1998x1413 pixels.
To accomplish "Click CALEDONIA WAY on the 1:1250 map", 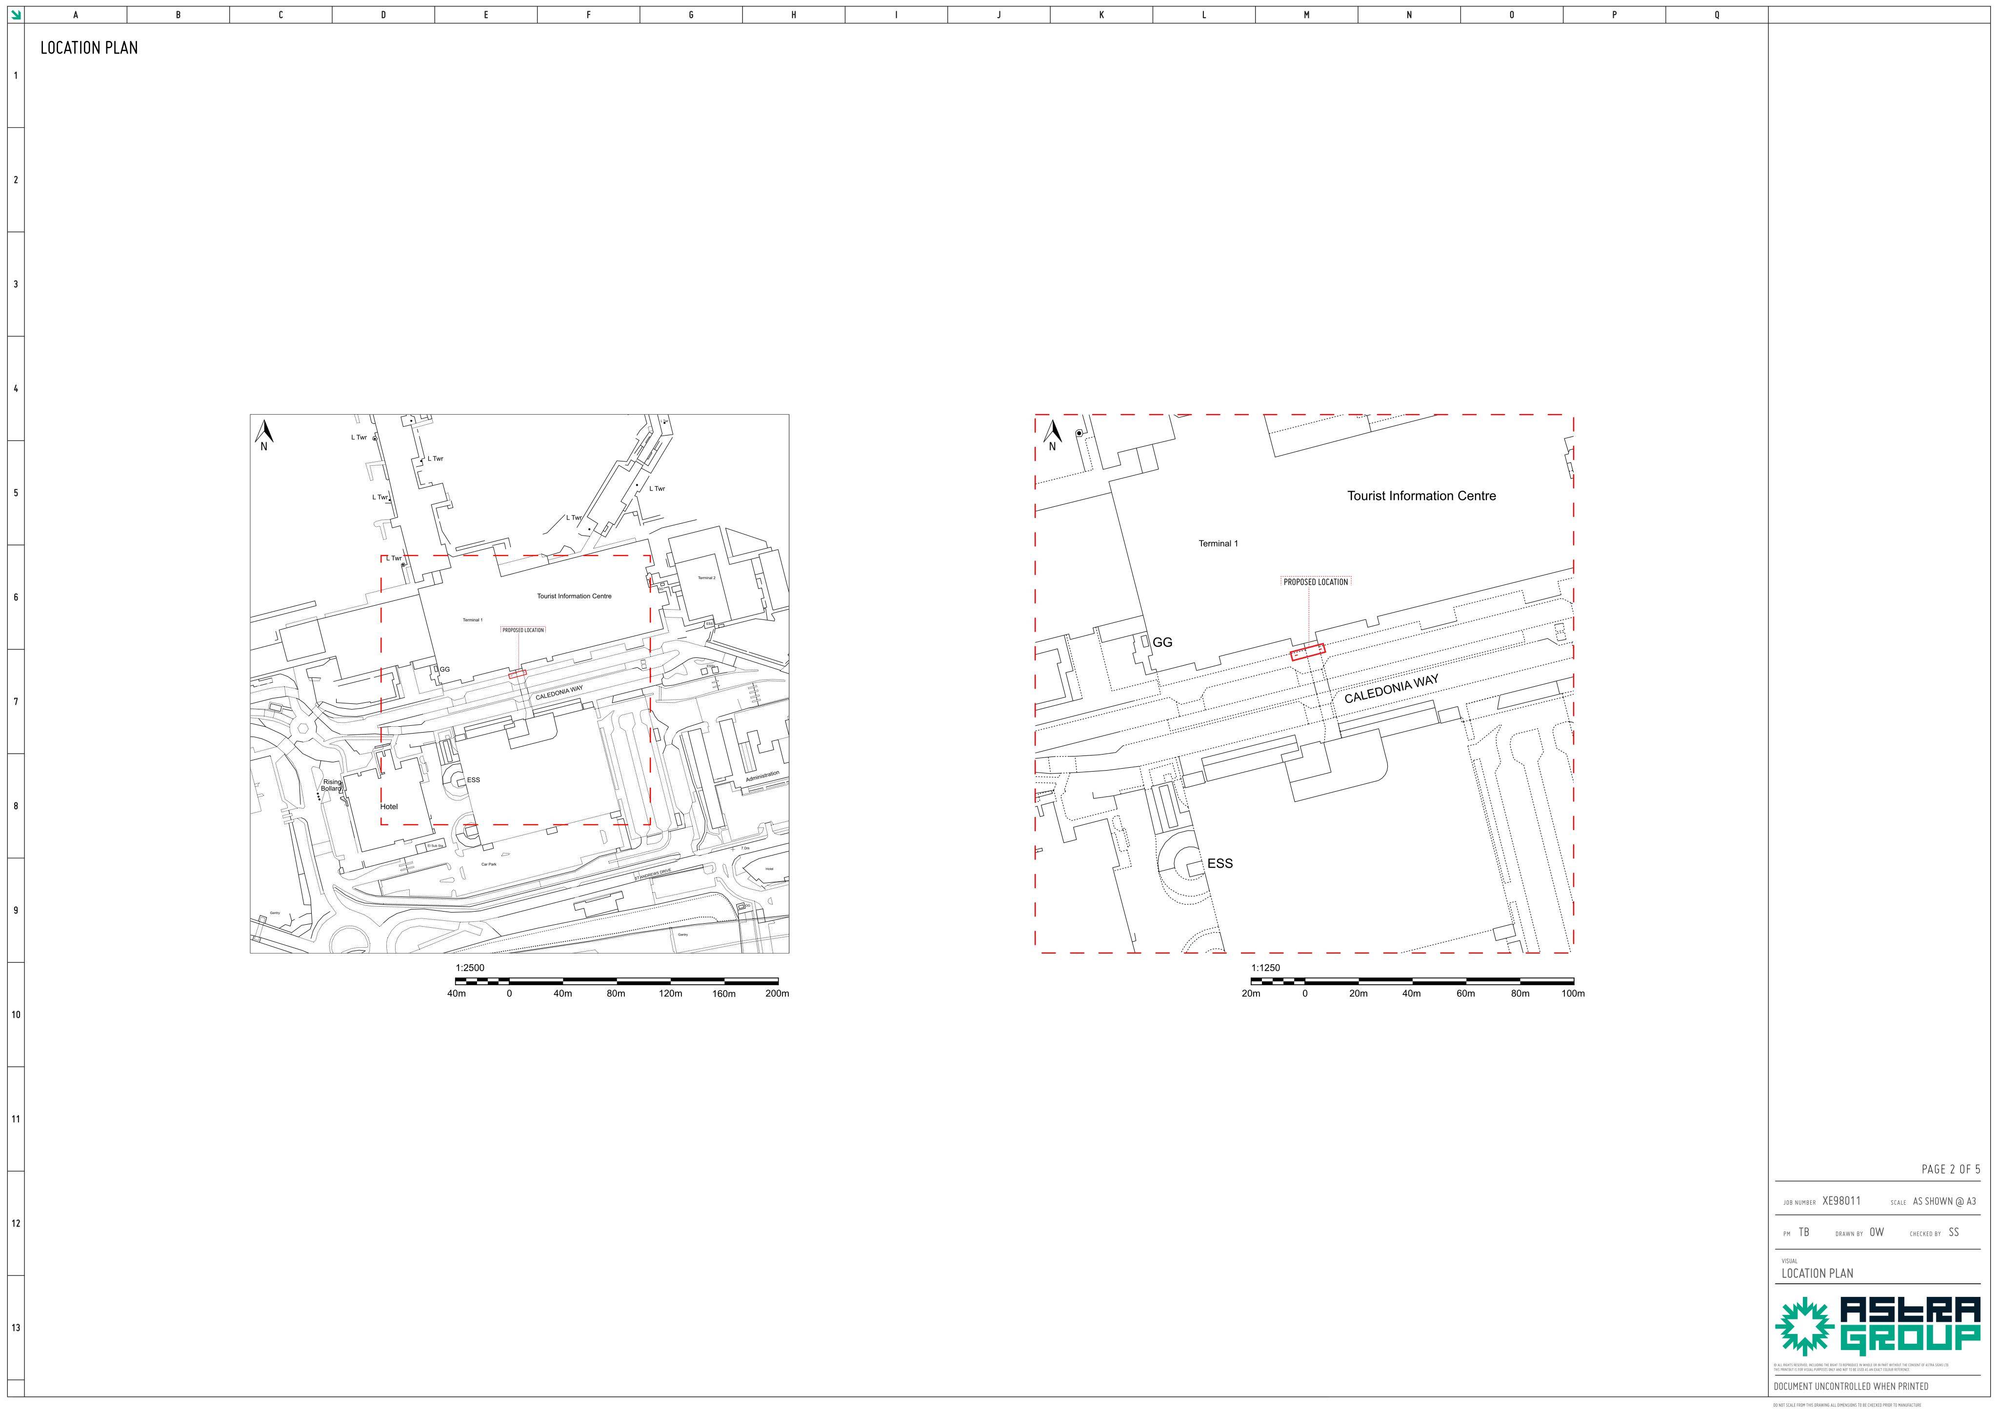I will [x=1392, y=689].
